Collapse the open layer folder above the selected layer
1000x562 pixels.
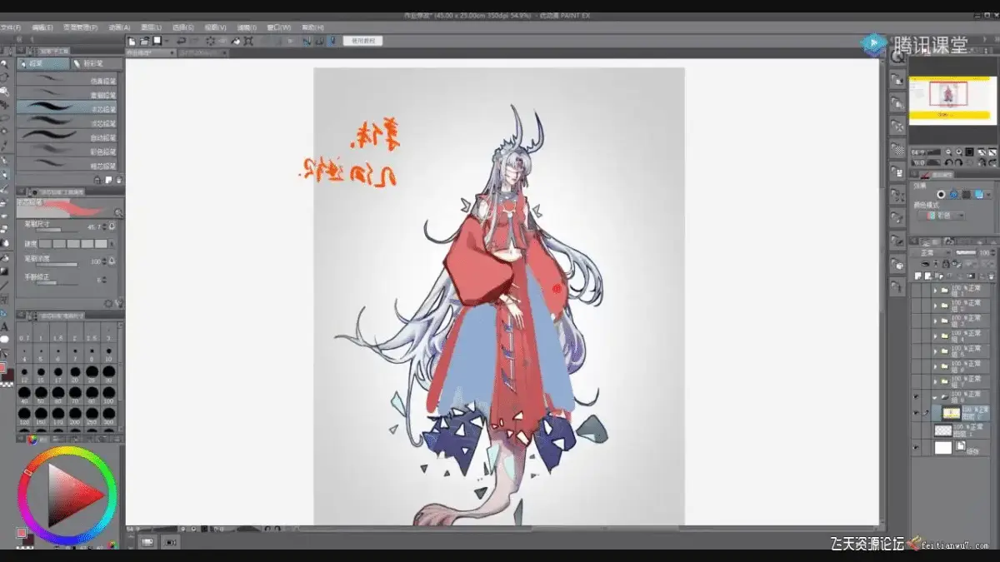pyautogui.click(x=935, y=397)
